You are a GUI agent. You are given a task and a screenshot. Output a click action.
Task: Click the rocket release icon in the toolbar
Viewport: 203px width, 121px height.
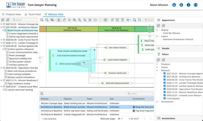[112, 20]
